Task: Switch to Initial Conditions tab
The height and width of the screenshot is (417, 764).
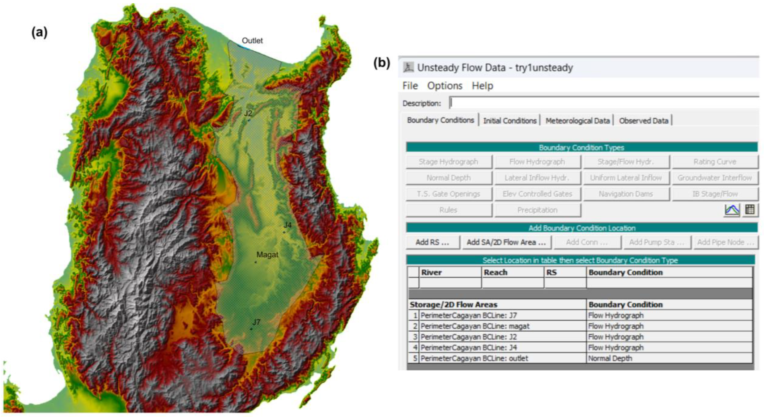Action: pyautogui.click(x=510, y=121)
